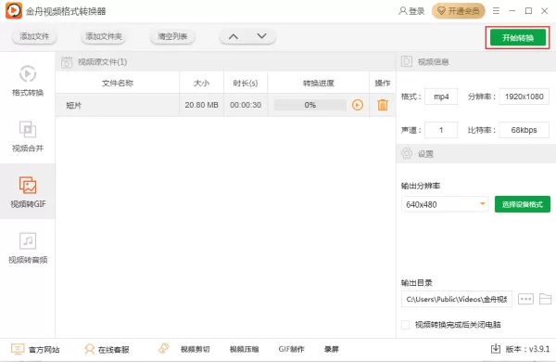Open 视频压缩 tool link
Screen dimensions: 556x362
coord(244,350)
